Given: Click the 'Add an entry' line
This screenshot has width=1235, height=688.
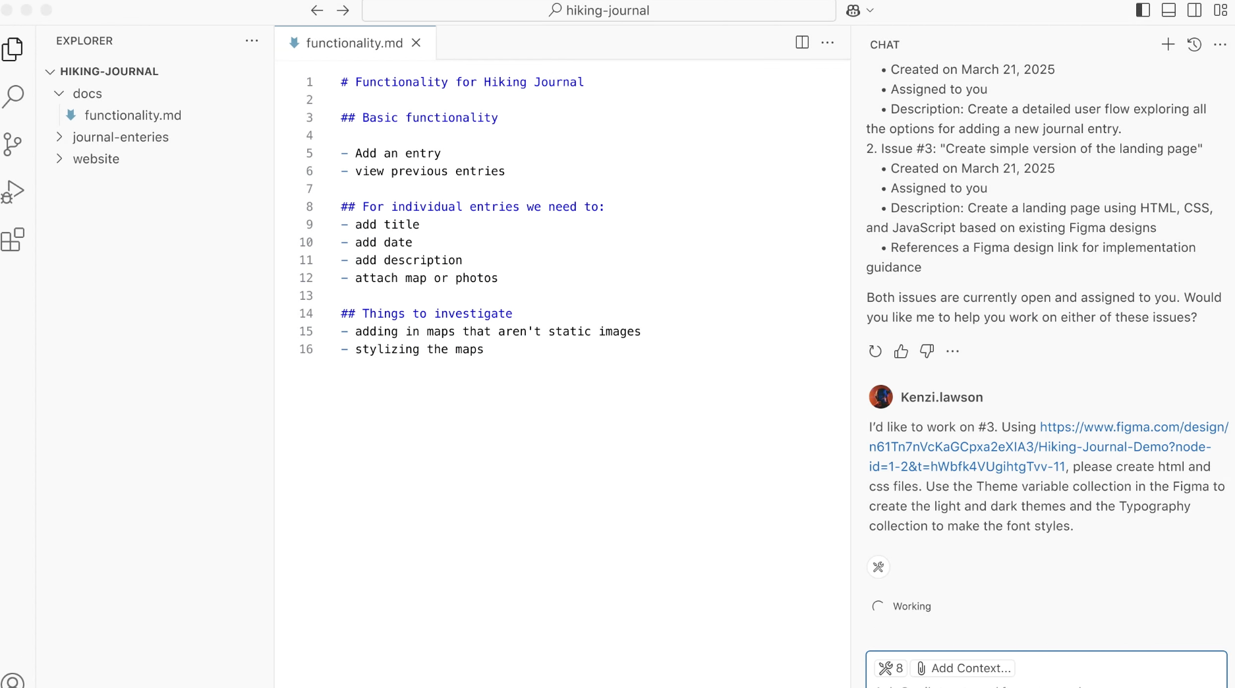Looking at the screenshot, I should 391,153.
